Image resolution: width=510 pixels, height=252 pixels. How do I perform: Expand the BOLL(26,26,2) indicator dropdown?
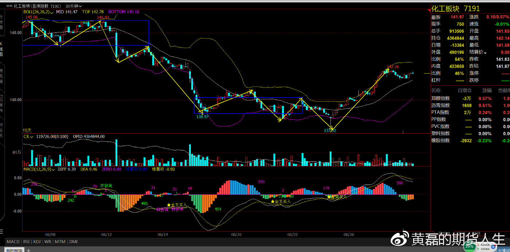pos(52,12)
